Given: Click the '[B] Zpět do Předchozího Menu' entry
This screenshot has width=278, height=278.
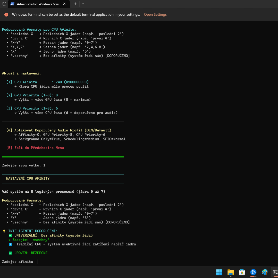Looking at the screenshot, I should click(x=35, y=148).
